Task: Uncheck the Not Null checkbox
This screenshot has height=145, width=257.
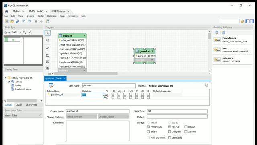Action: tap(169, 127)
